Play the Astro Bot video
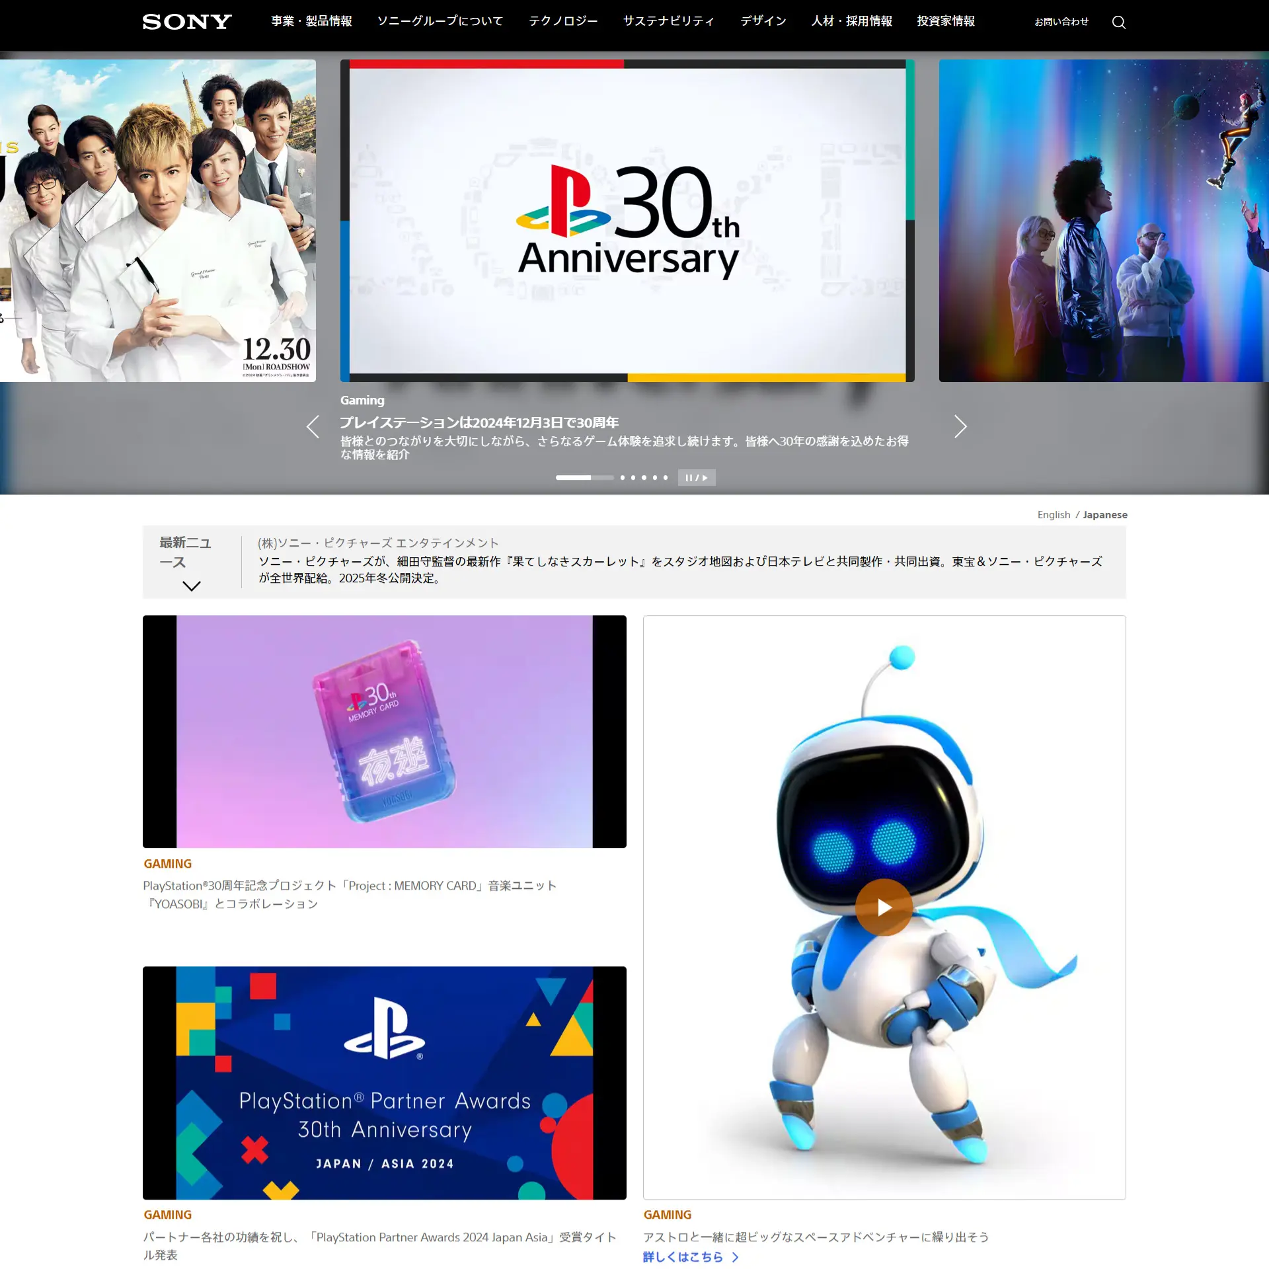 (x=884, y=907)
